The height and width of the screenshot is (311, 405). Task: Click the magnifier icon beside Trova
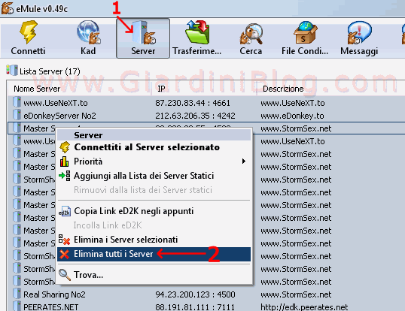[x=65, y=275]
